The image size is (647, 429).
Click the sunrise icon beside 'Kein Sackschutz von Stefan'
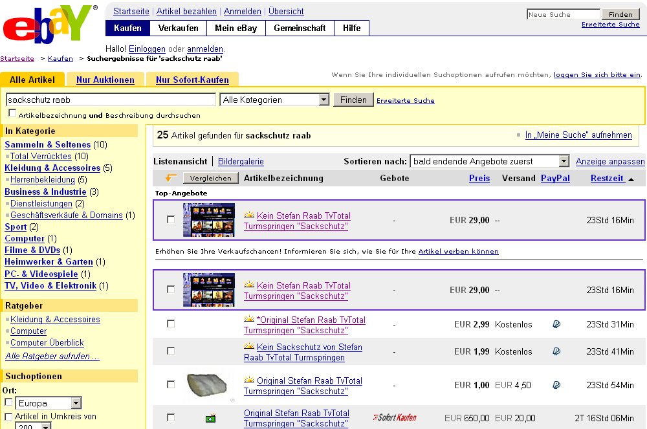coord(249,347)
